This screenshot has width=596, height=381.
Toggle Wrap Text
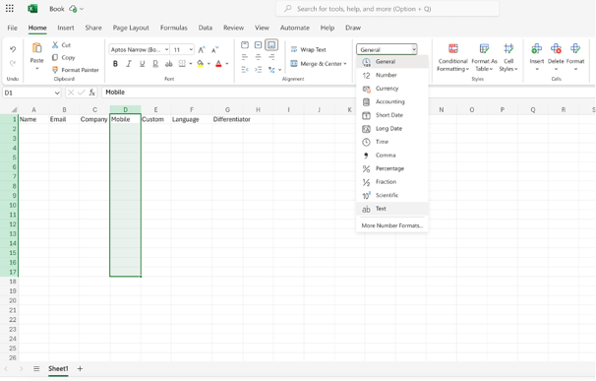[308, 49]
